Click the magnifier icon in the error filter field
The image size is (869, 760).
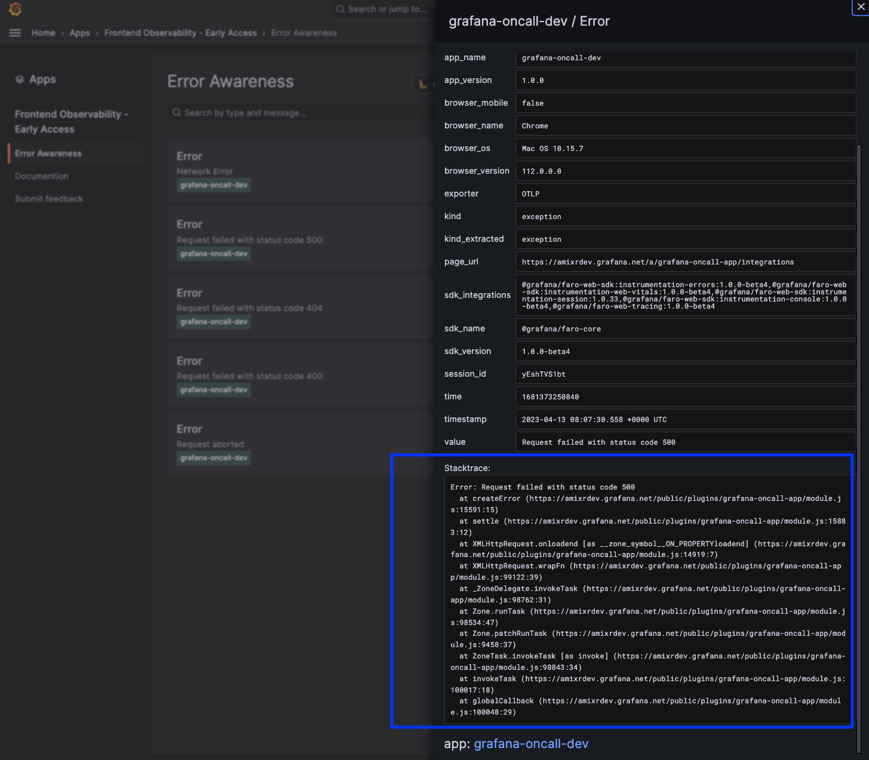coord(177,112)
